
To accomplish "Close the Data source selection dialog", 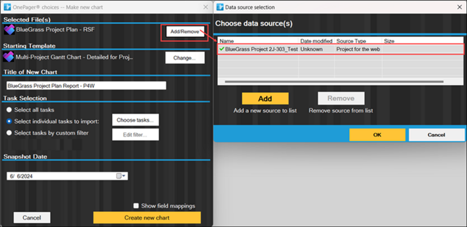I will (x=459, y=7).
